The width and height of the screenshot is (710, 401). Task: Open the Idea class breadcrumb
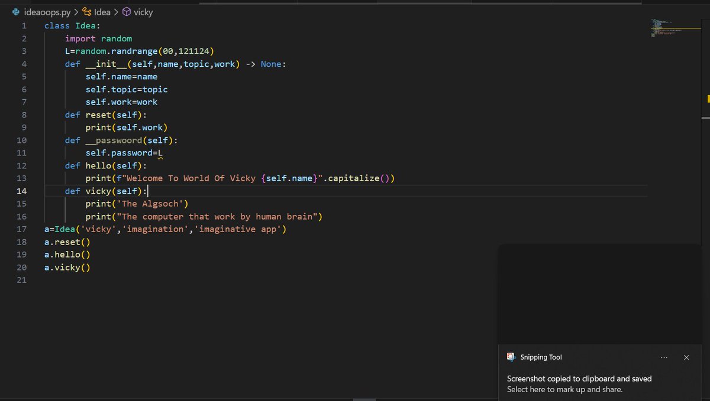tap(102, 12)
